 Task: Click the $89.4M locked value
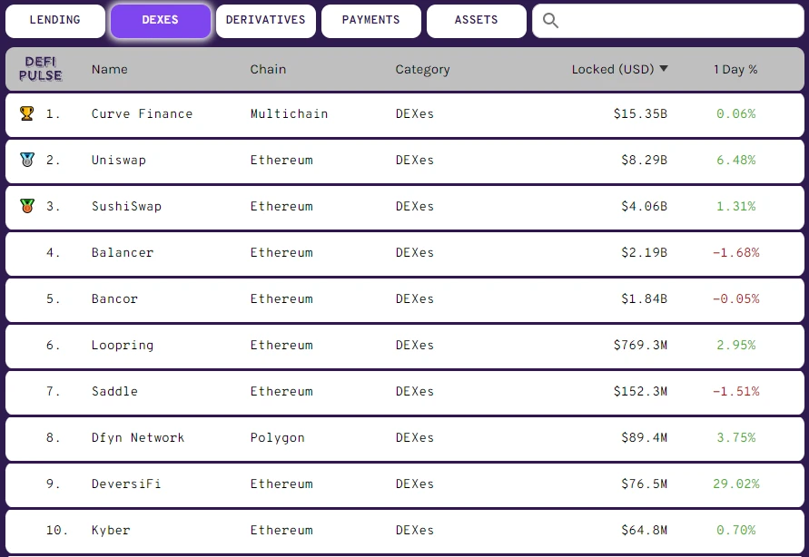point(645,437)
